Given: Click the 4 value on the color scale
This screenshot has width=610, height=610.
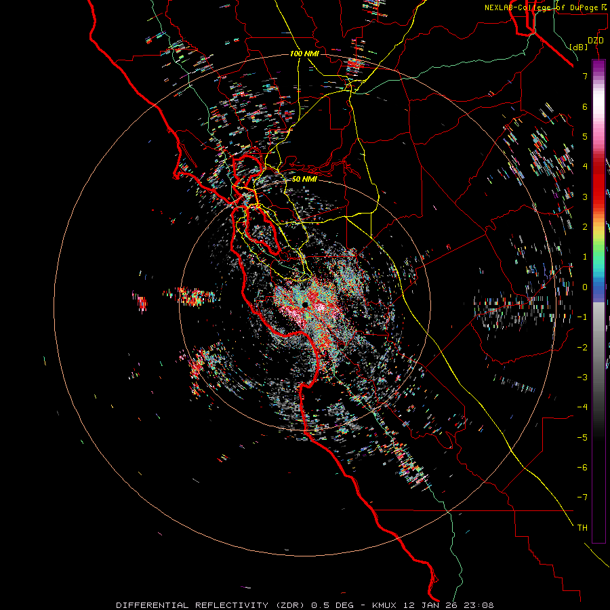Looking at the screenshot, I should click(x=585, y=167).
